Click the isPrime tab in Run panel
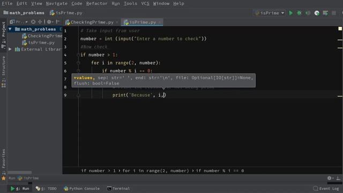 (x=28, y=179)
